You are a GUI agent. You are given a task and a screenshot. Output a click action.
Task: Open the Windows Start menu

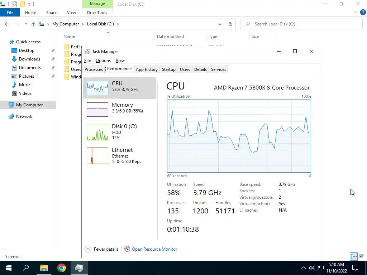9,268
